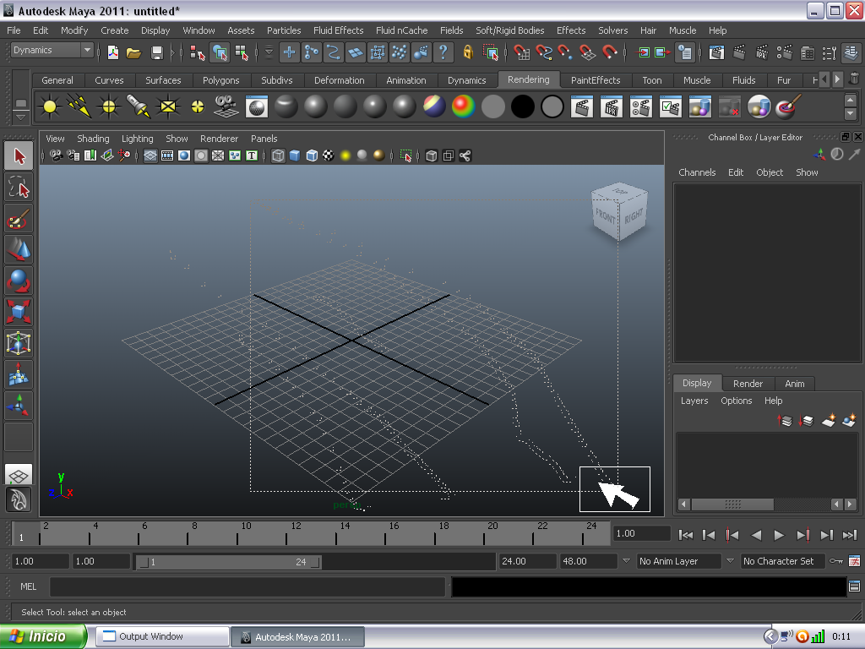Click the status line question mark icon

443,52
